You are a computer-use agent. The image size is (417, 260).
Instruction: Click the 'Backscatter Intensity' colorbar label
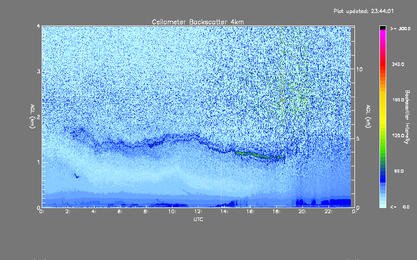(x=407, y=117)
